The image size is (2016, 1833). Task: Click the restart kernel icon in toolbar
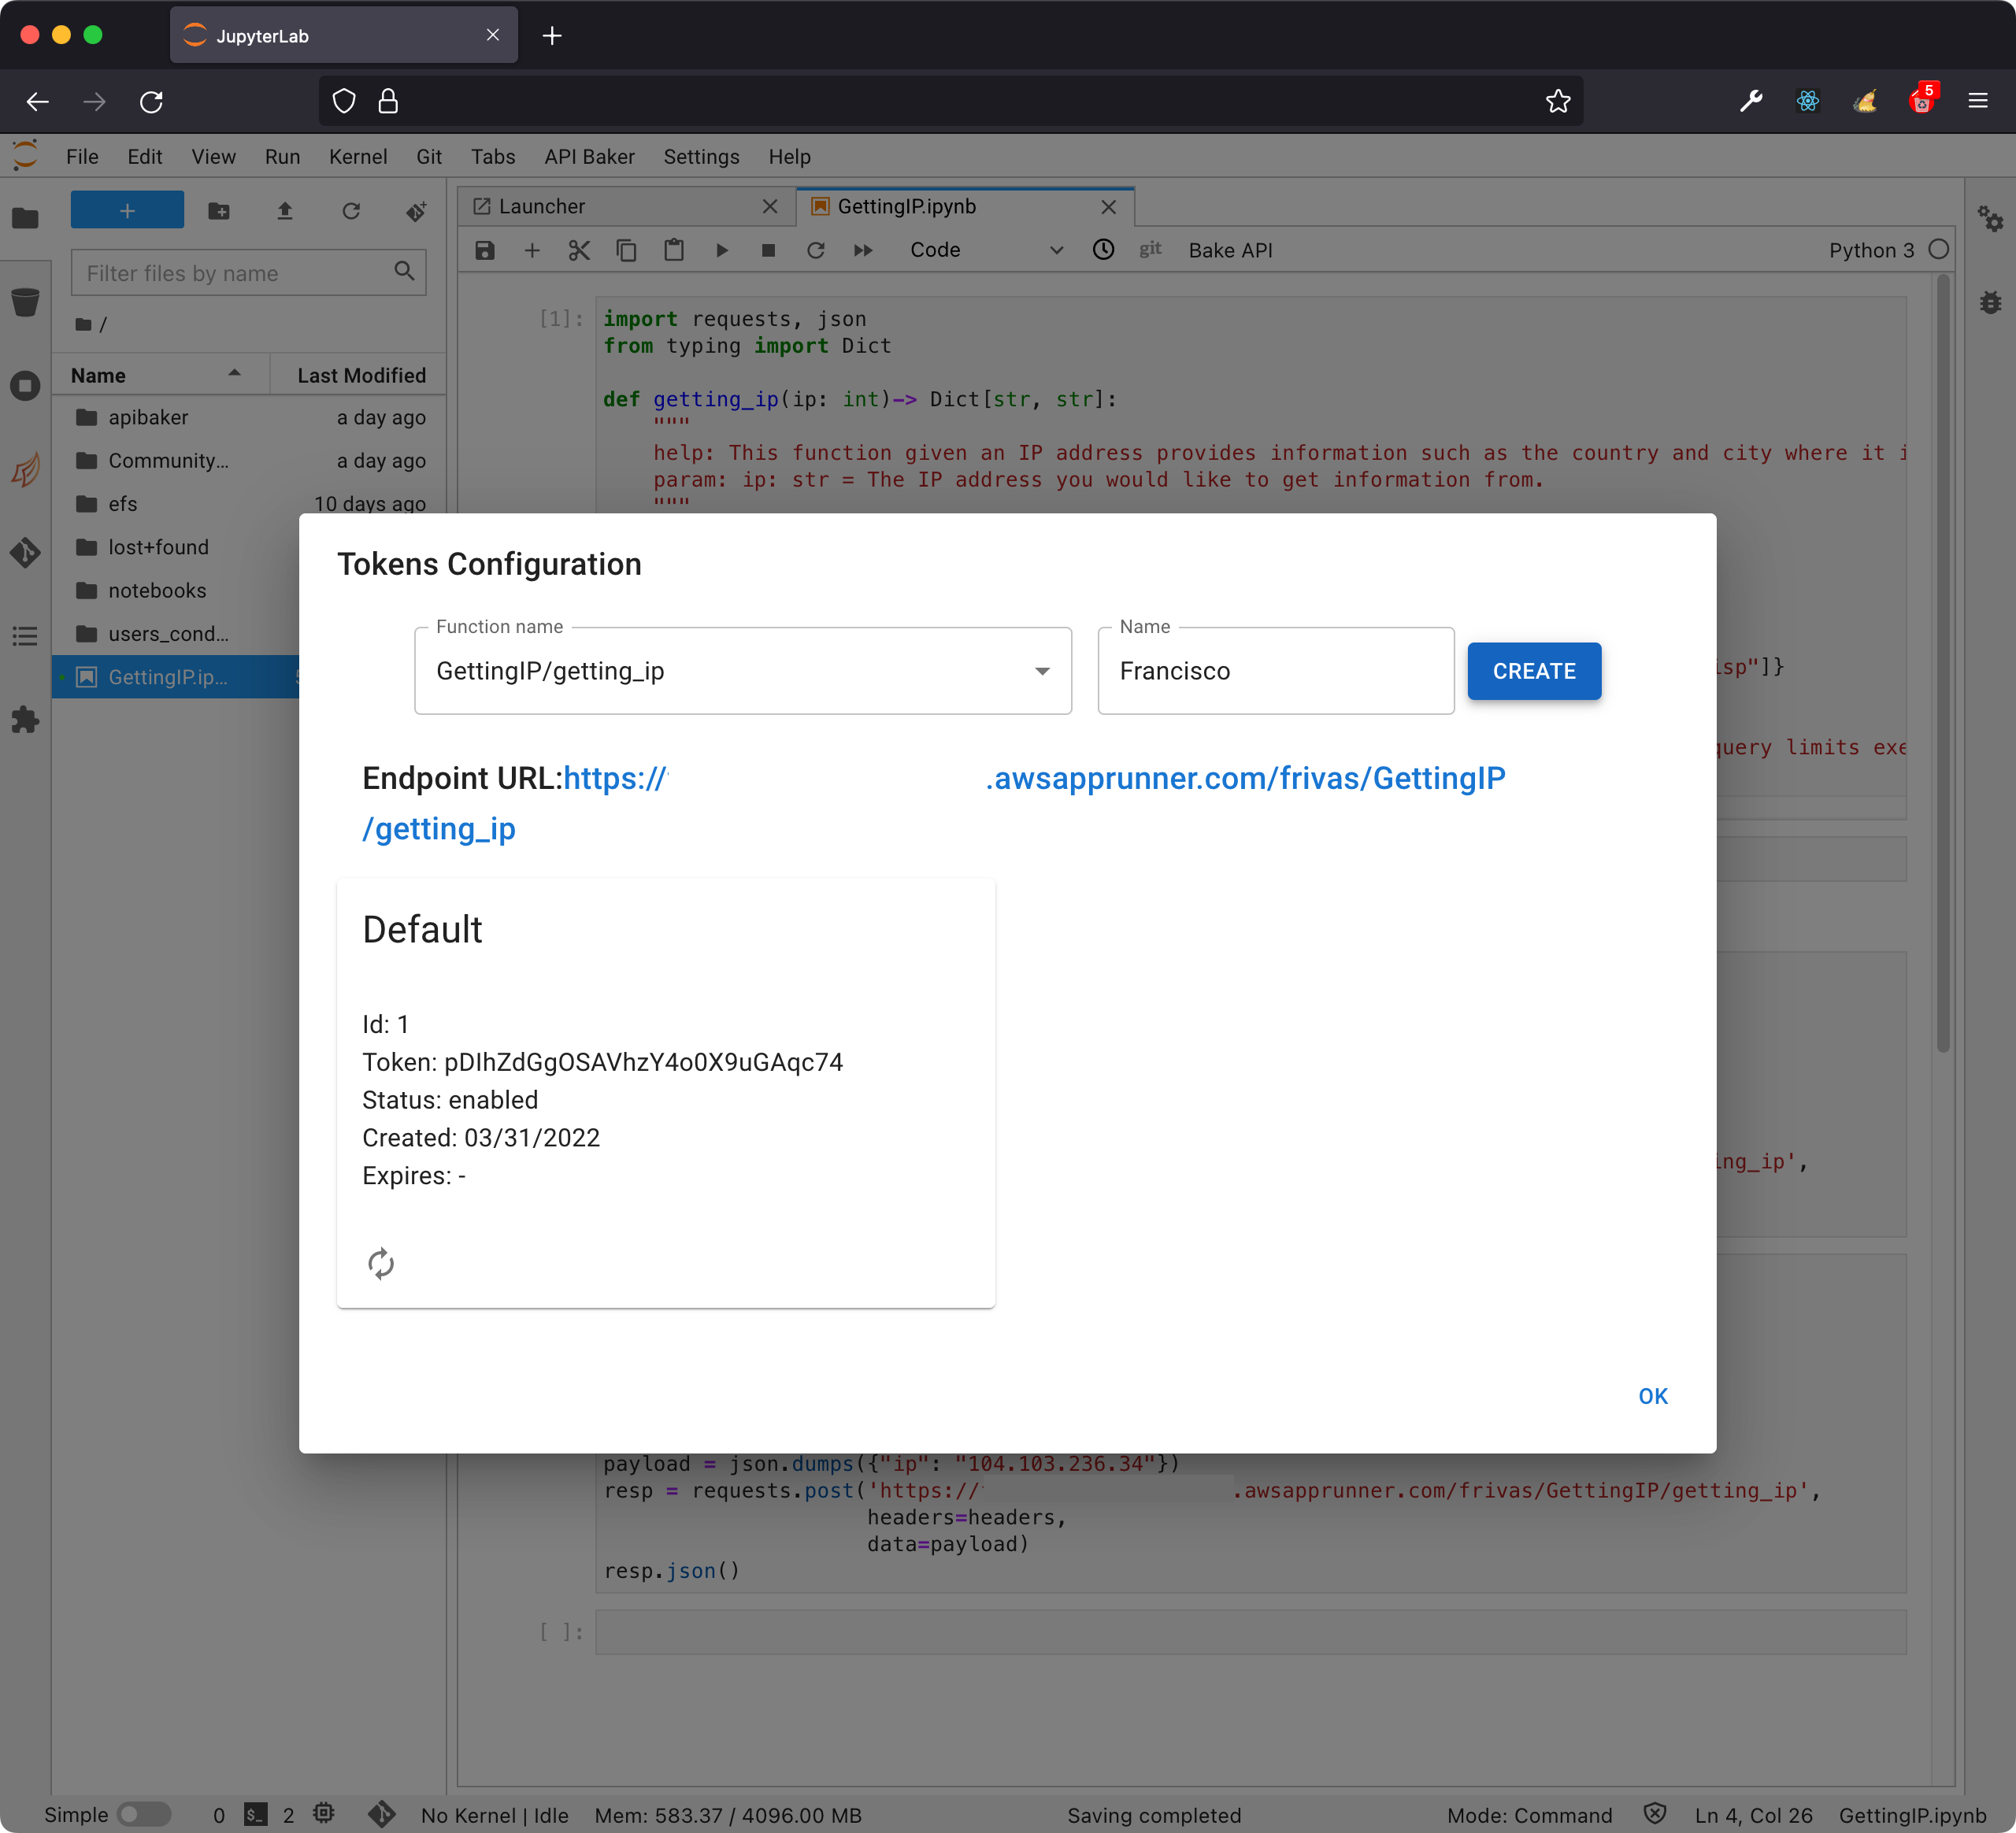(815, 250)
